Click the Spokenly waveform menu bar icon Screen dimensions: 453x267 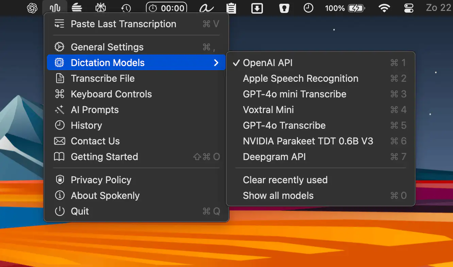[x=55, y=8]
